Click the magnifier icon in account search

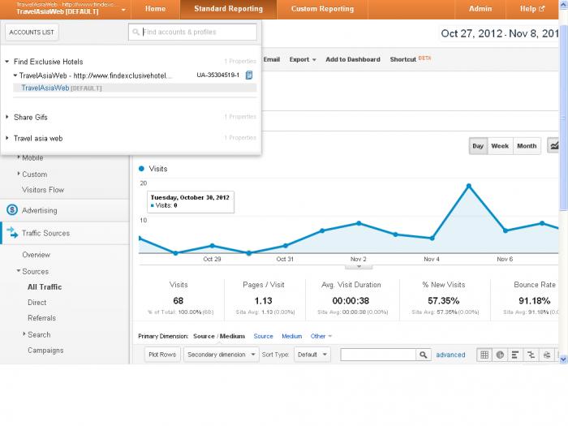tap(136, 32)
